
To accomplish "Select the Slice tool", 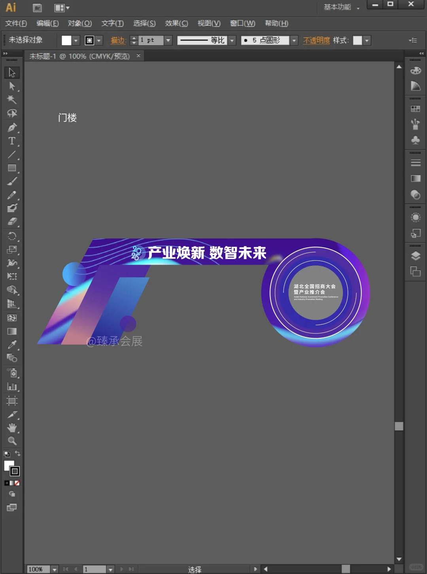I will click(x=12, y=414).
